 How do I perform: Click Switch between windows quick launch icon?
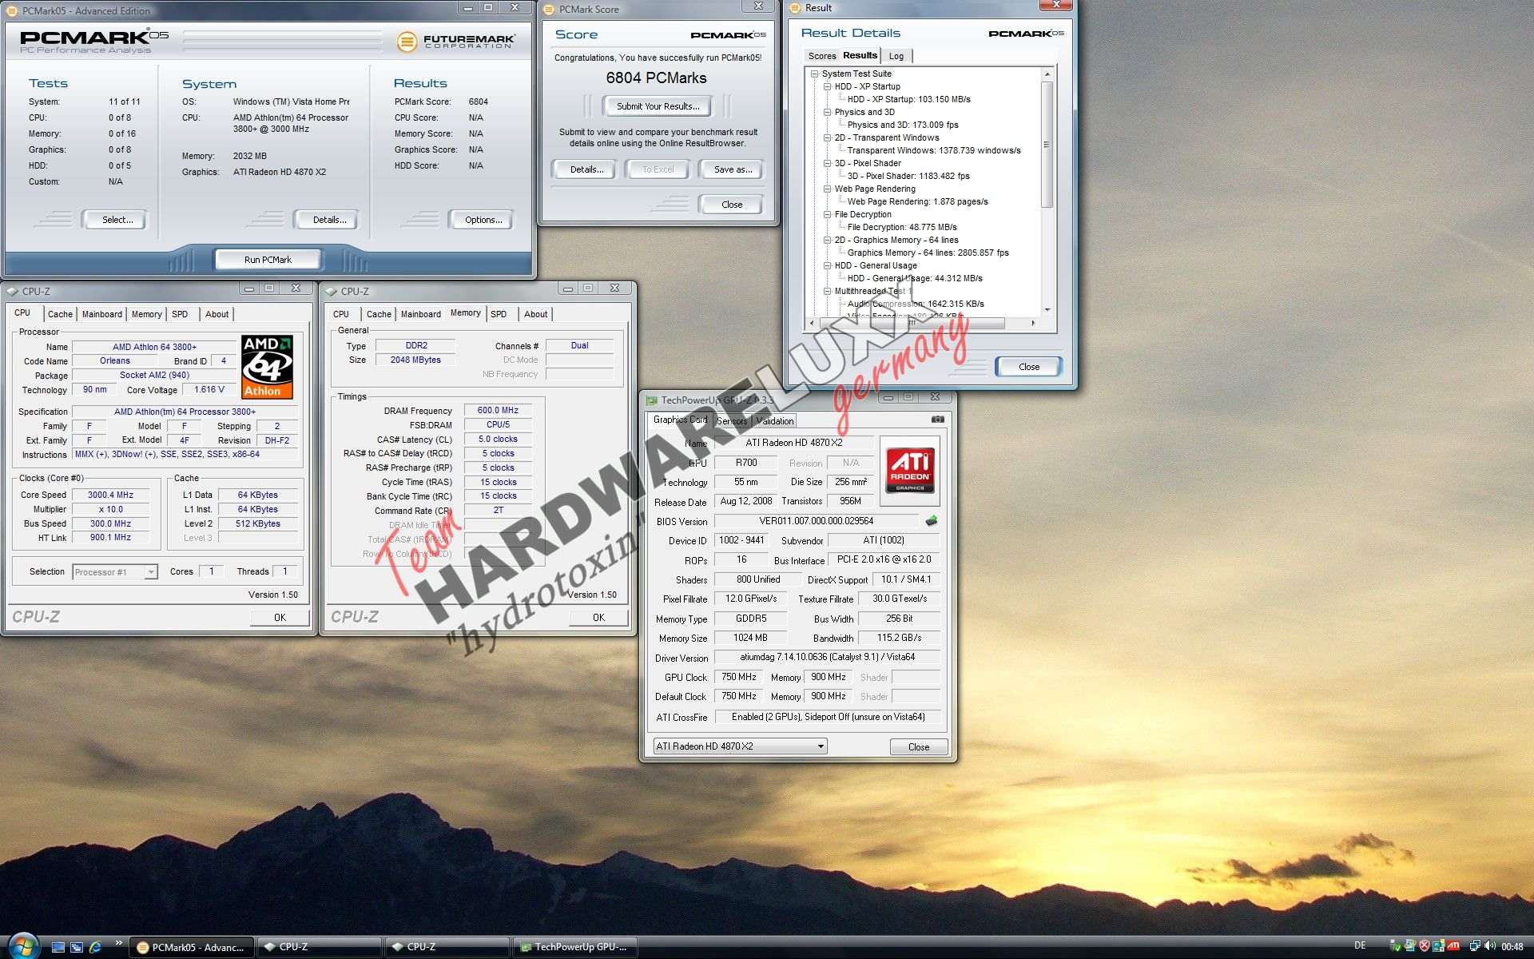pos(77,947)
